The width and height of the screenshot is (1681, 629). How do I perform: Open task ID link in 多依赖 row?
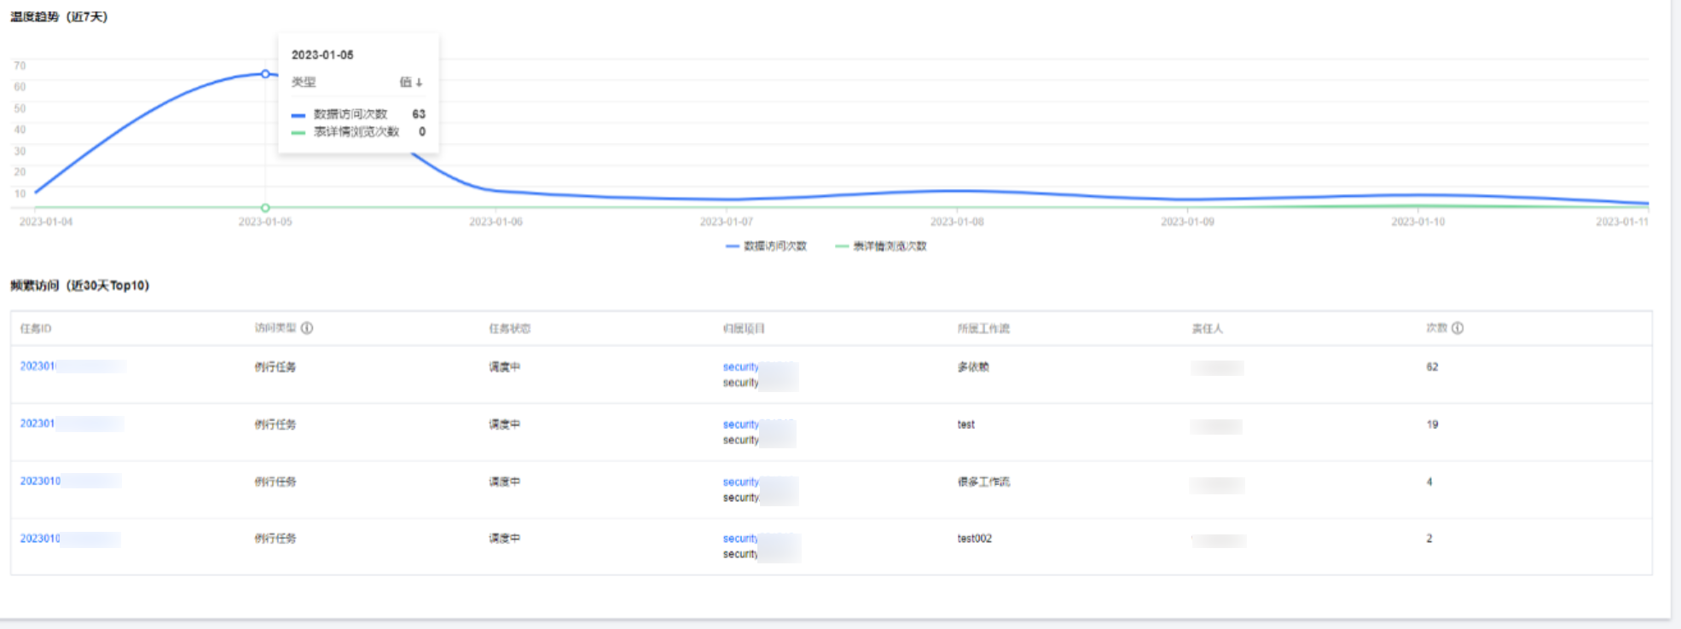coord(38,366)
